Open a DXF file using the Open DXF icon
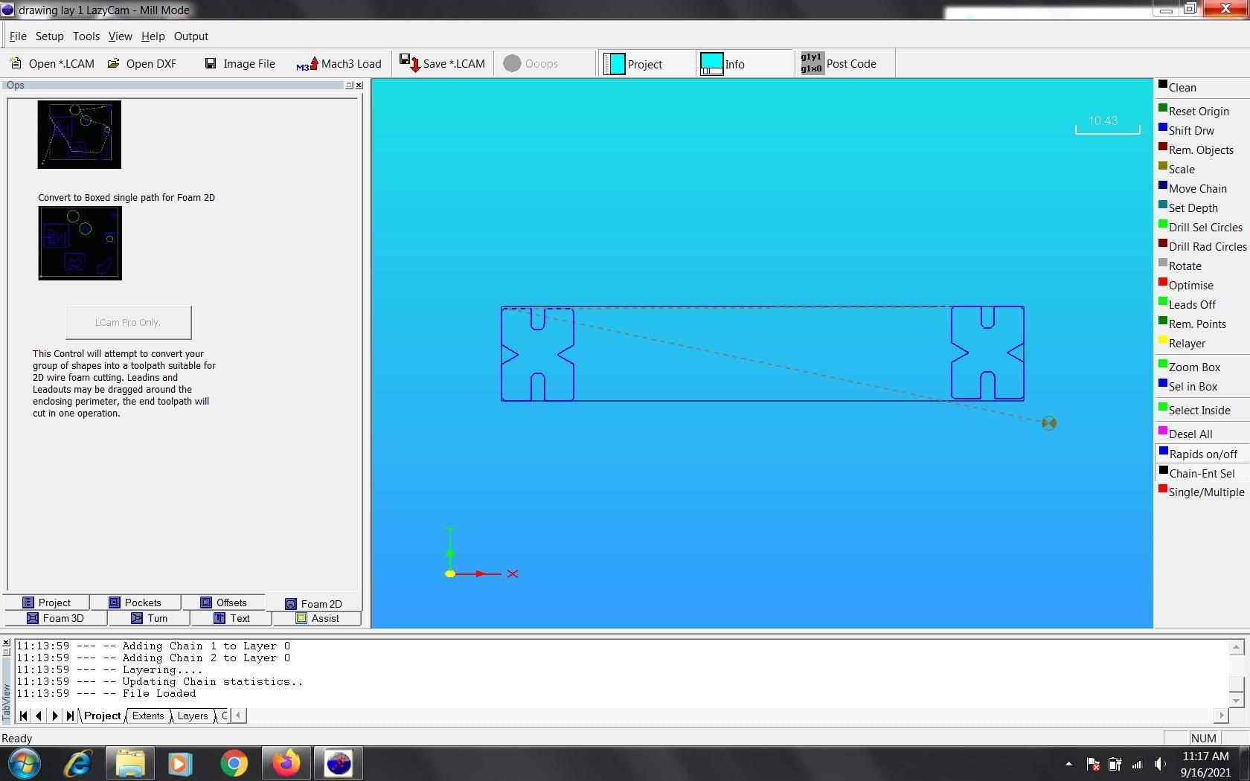Image resolution: width=1250 pixels, height=781 pixels. click(x=142, y=63)
